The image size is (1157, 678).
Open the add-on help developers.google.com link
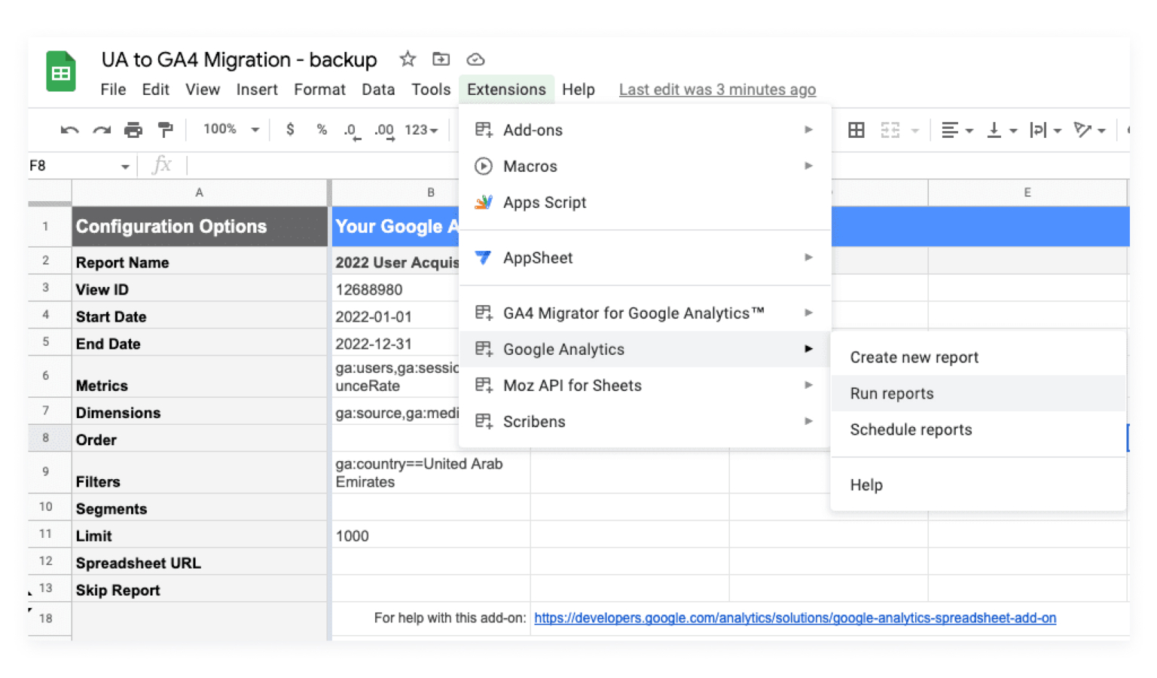point(795,618)
